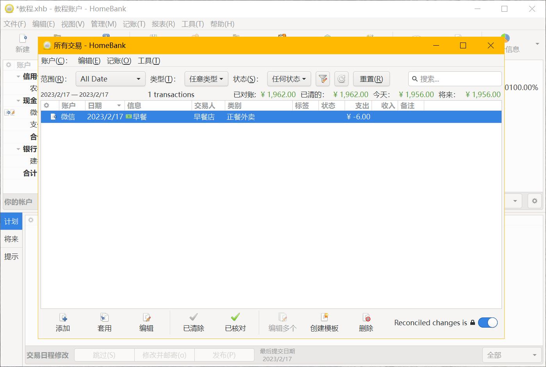Click the refresh icon beside the filter button
546x367 pixels.
[x=341, y=79]
